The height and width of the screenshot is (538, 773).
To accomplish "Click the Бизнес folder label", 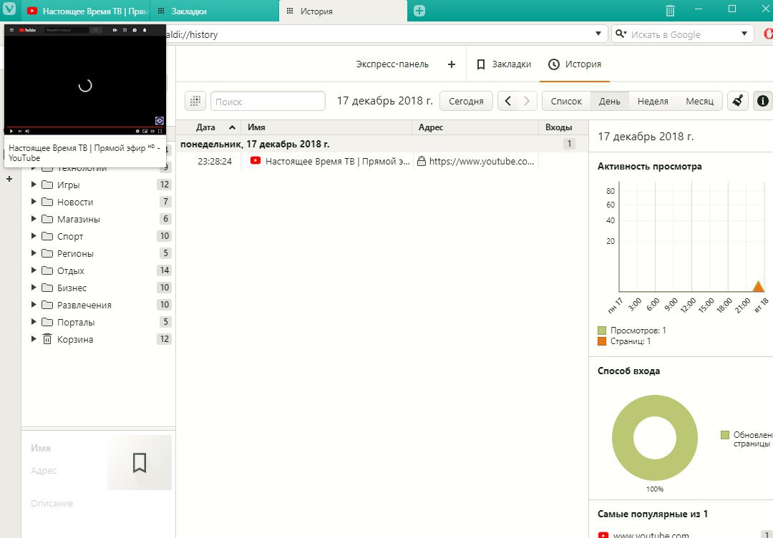I will tap(72, 288).
